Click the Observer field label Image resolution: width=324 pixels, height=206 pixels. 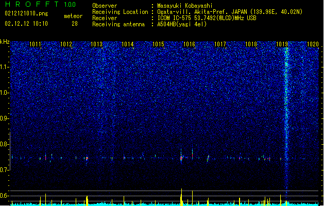click(x=105, y=6)
